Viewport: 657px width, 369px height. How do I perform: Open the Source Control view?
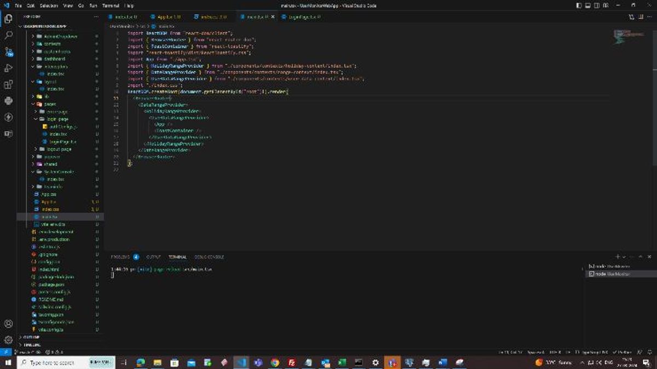click(x=8, y=52)
